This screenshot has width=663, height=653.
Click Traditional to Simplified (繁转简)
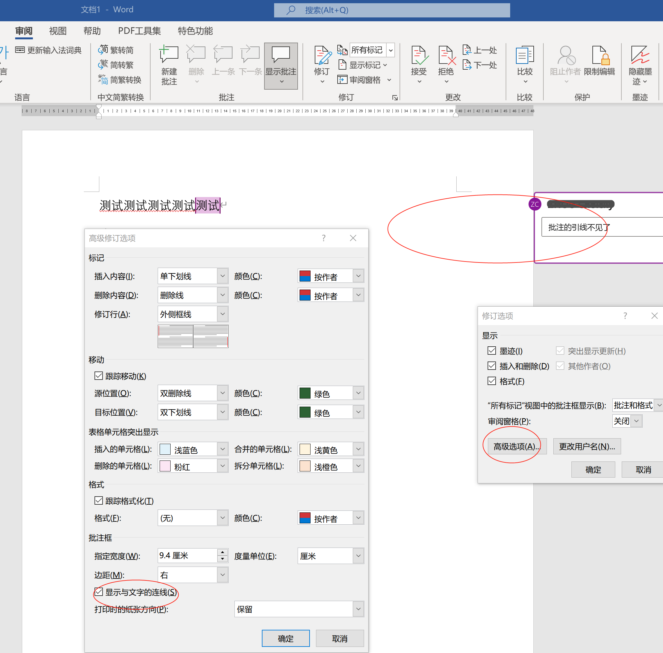[x=116, y=50]
